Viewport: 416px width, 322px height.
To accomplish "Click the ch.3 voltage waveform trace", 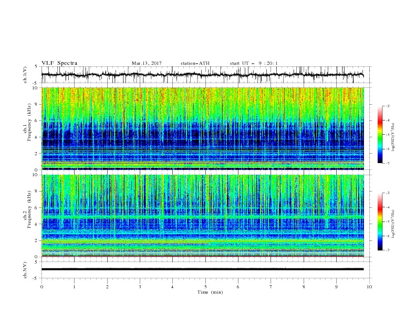I will click(203, 269).
